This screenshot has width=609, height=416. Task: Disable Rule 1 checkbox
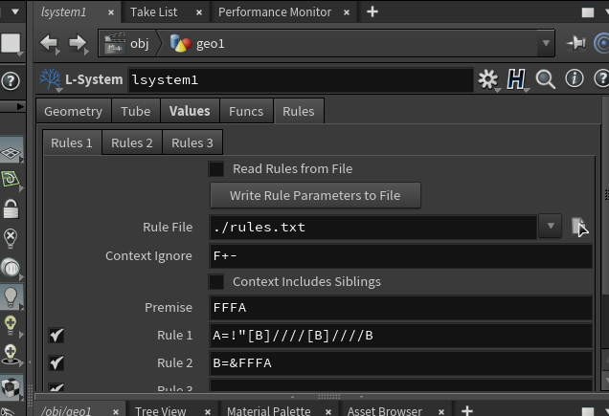pos(56,336)
